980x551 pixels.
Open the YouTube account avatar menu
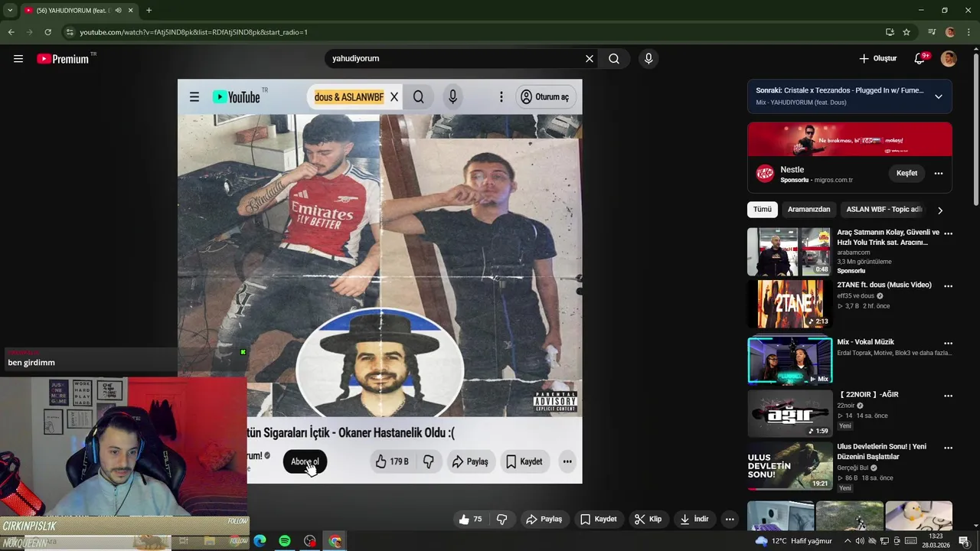tap(949, 59)
